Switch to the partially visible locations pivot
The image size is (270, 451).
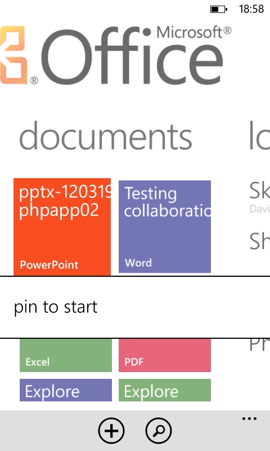point(259,136)
